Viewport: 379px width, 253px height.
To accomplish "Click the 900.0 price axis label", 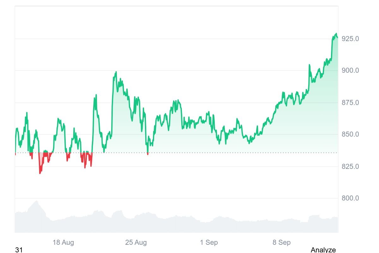I will pyautogui.click(x=350, y=70).
